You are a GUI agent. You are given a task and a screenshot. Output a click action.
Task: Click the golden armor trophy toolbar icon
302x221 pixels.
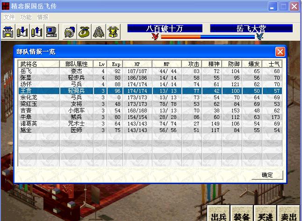[113, 32]
